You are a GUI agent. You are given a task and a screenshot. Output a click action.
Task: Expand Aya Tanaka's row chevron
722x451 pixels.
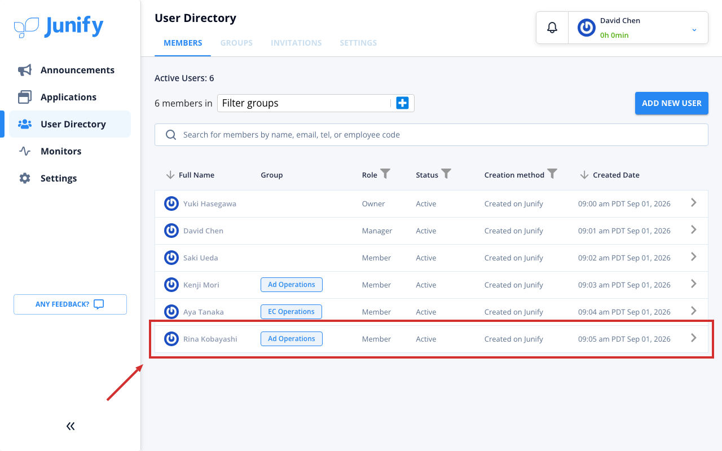pos(694,311)
